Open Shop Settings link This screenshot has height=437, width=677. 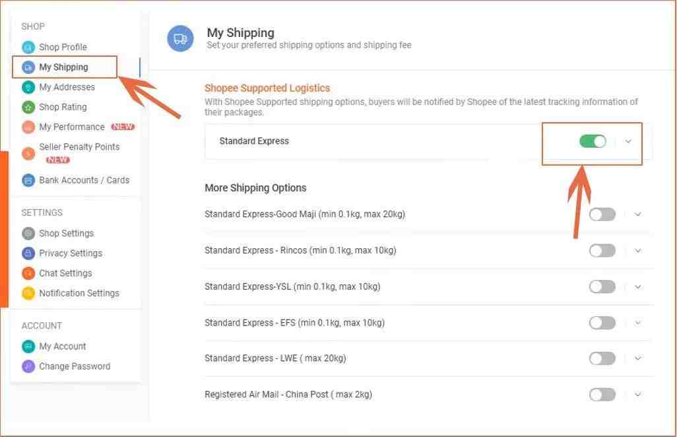67,233
